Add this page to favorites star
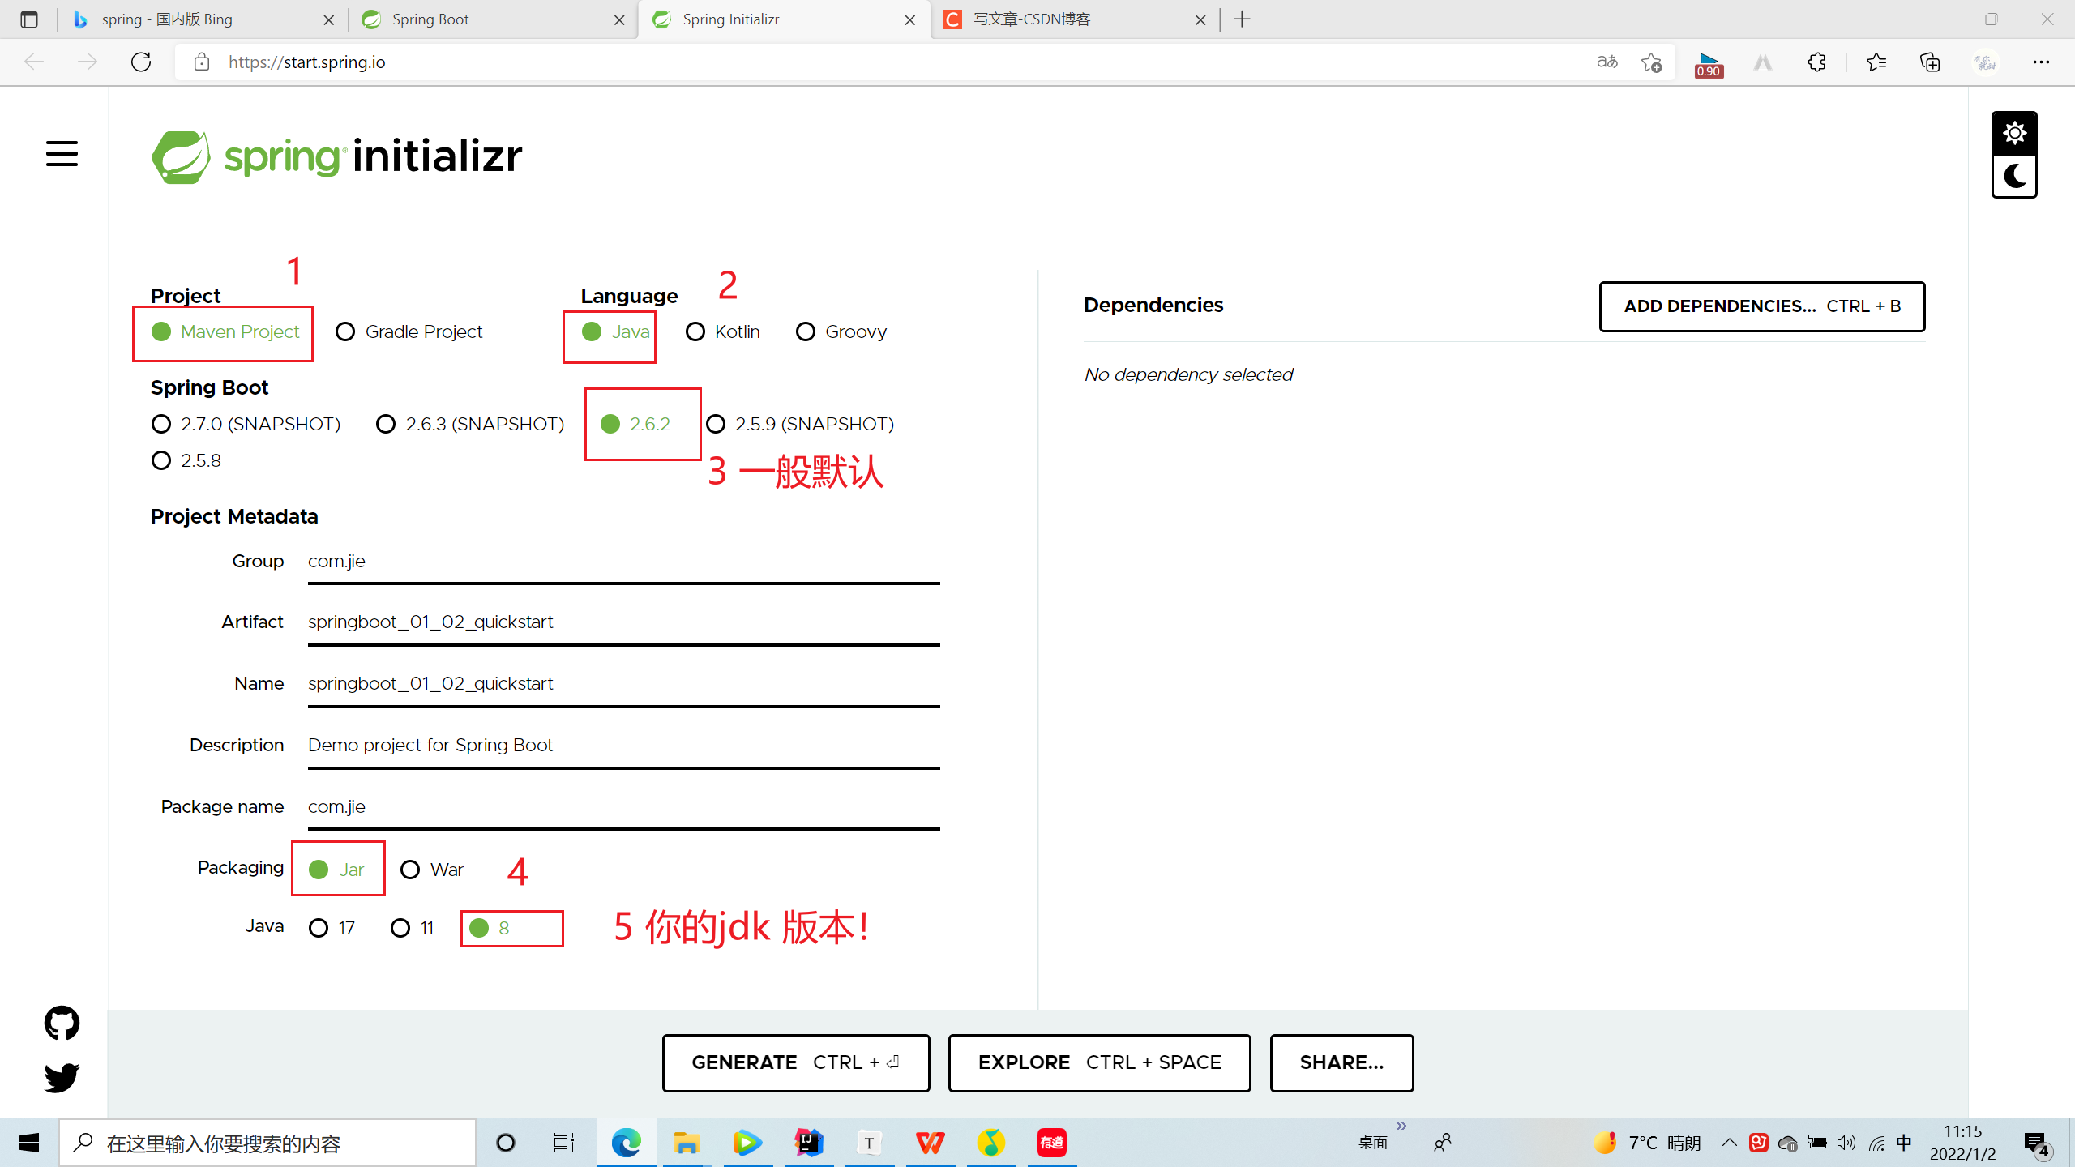The height and width of the screenshot is (1167, 2075). coord(1651,62)
